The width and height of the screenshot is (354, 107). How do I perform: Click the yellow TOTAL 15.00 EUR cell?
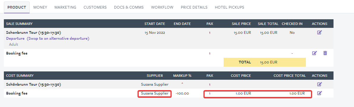click(265, 62)
